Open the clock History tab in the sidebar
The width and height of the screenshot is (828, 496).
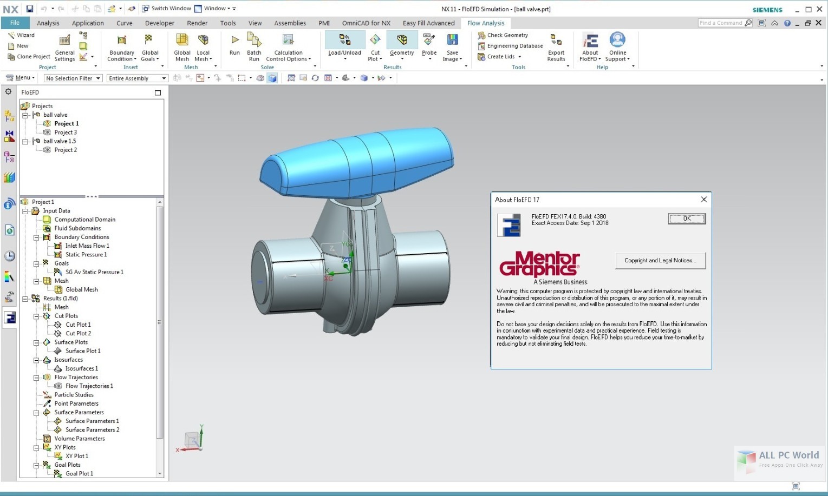(x=9, y=256)
